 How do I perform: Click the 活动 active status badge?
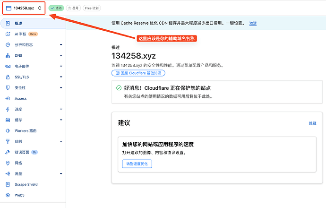(56, 8)
